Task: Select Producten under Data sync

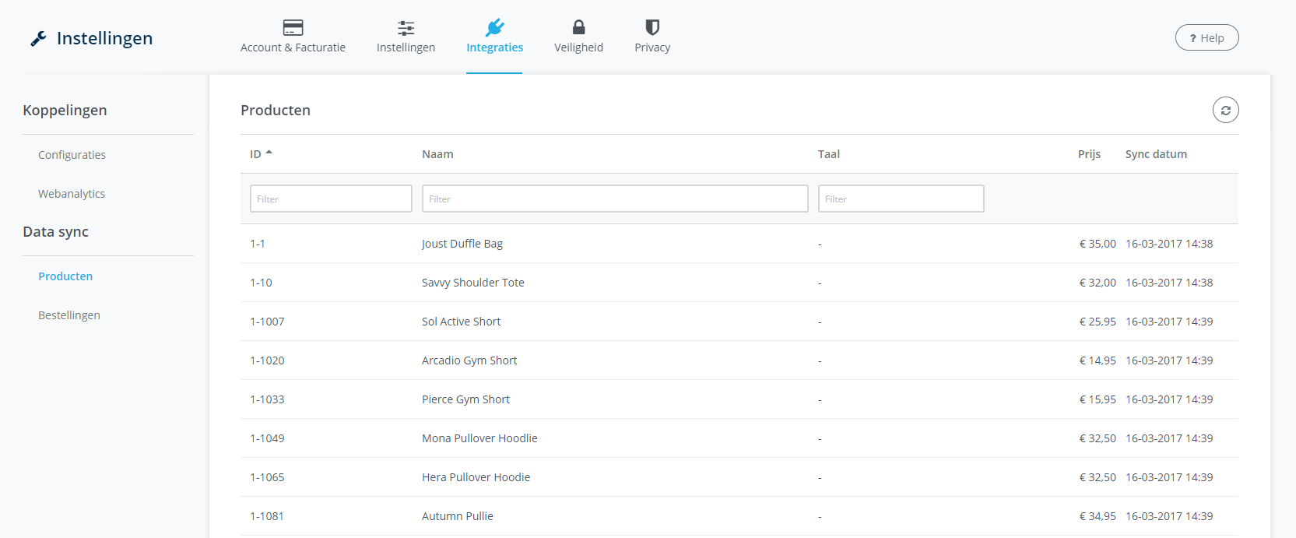Action: click(65, 276)
